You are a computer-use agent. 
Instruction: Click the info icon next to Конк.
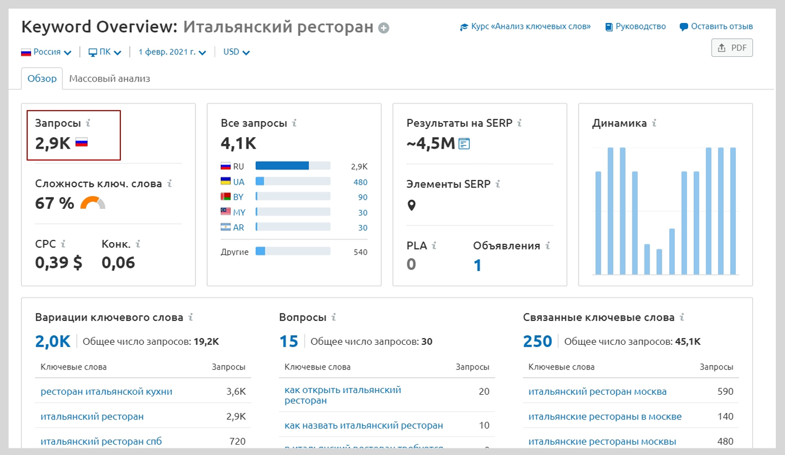click(138, 244)
